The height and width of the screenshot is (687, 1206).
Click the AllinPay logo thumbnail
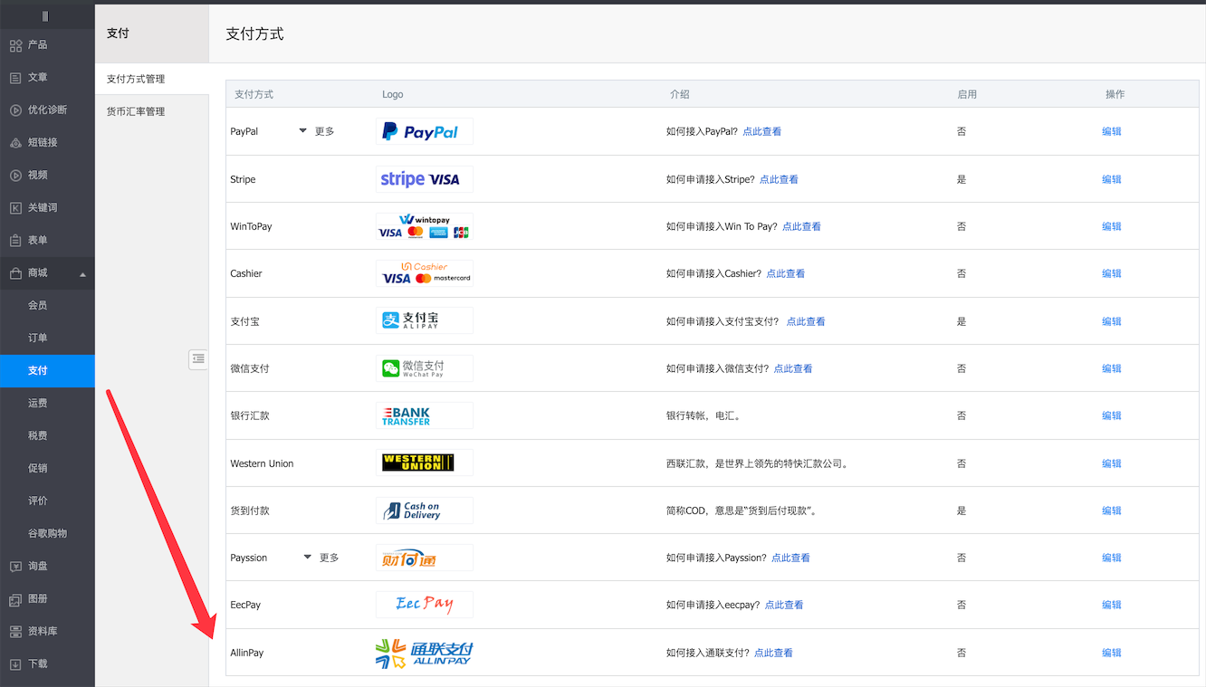[424, 653]
